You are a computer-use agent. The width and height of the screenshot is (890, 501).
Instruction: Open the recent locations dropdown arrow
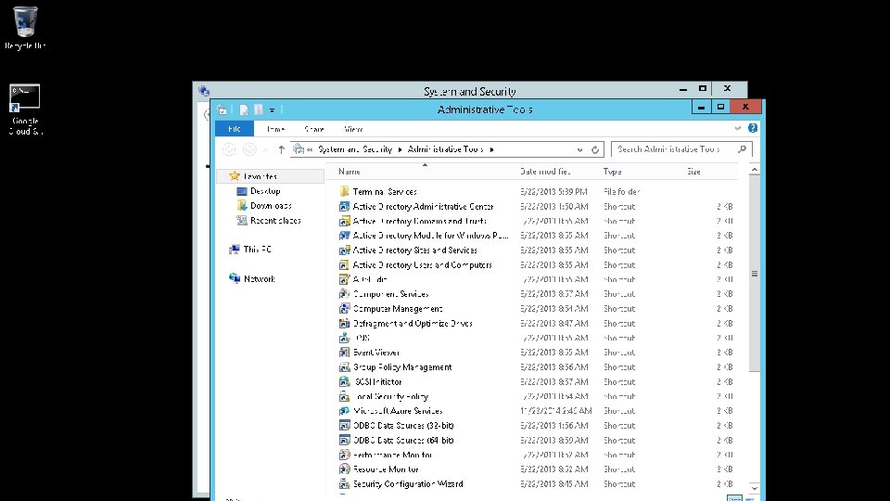click(x=266, y=150)
